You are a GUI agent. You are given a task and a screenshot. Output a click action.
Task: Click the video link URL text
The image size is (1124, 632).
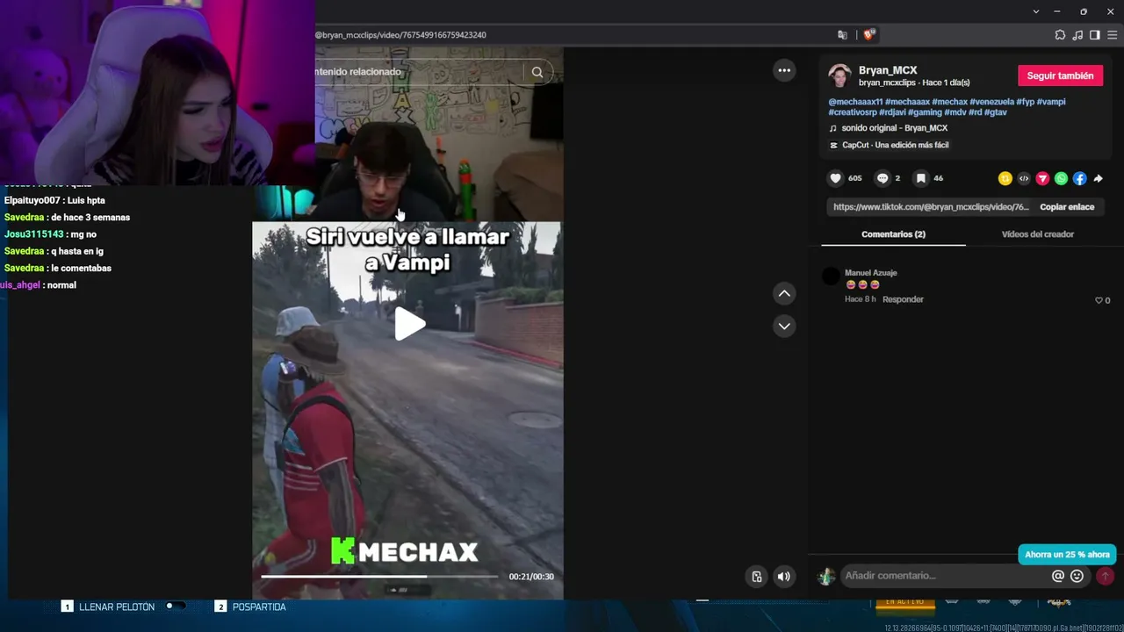click(x=931, y=207)
